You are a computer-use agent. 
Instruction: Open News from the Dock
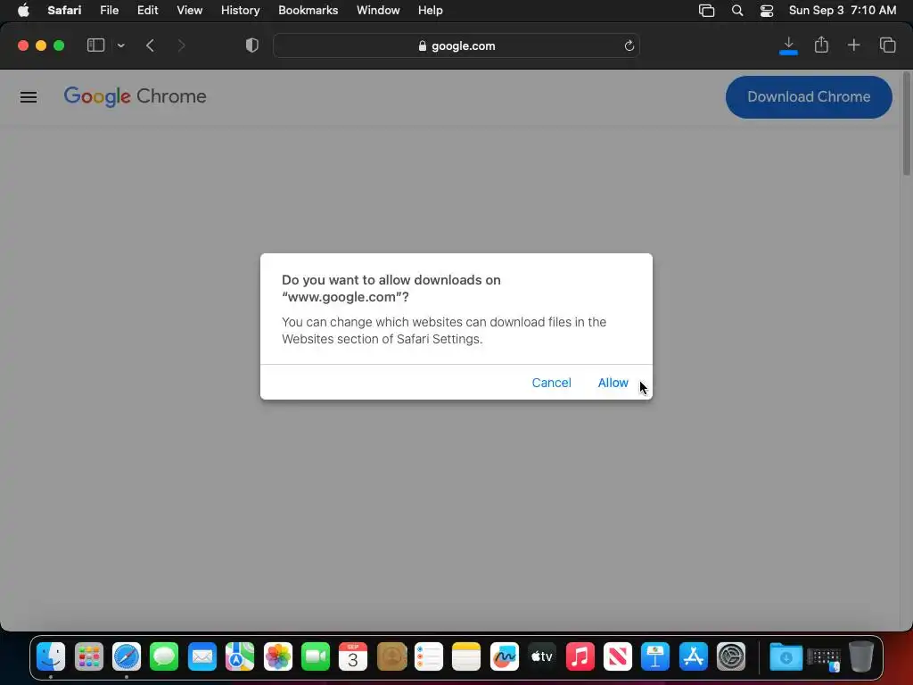[618, 656]
